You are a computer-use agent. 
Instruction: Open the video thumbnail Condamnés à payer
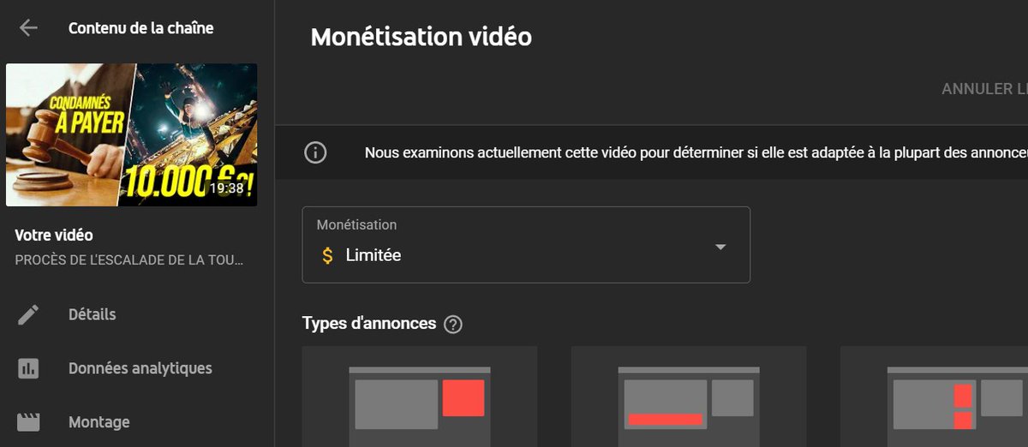point(131,134)
